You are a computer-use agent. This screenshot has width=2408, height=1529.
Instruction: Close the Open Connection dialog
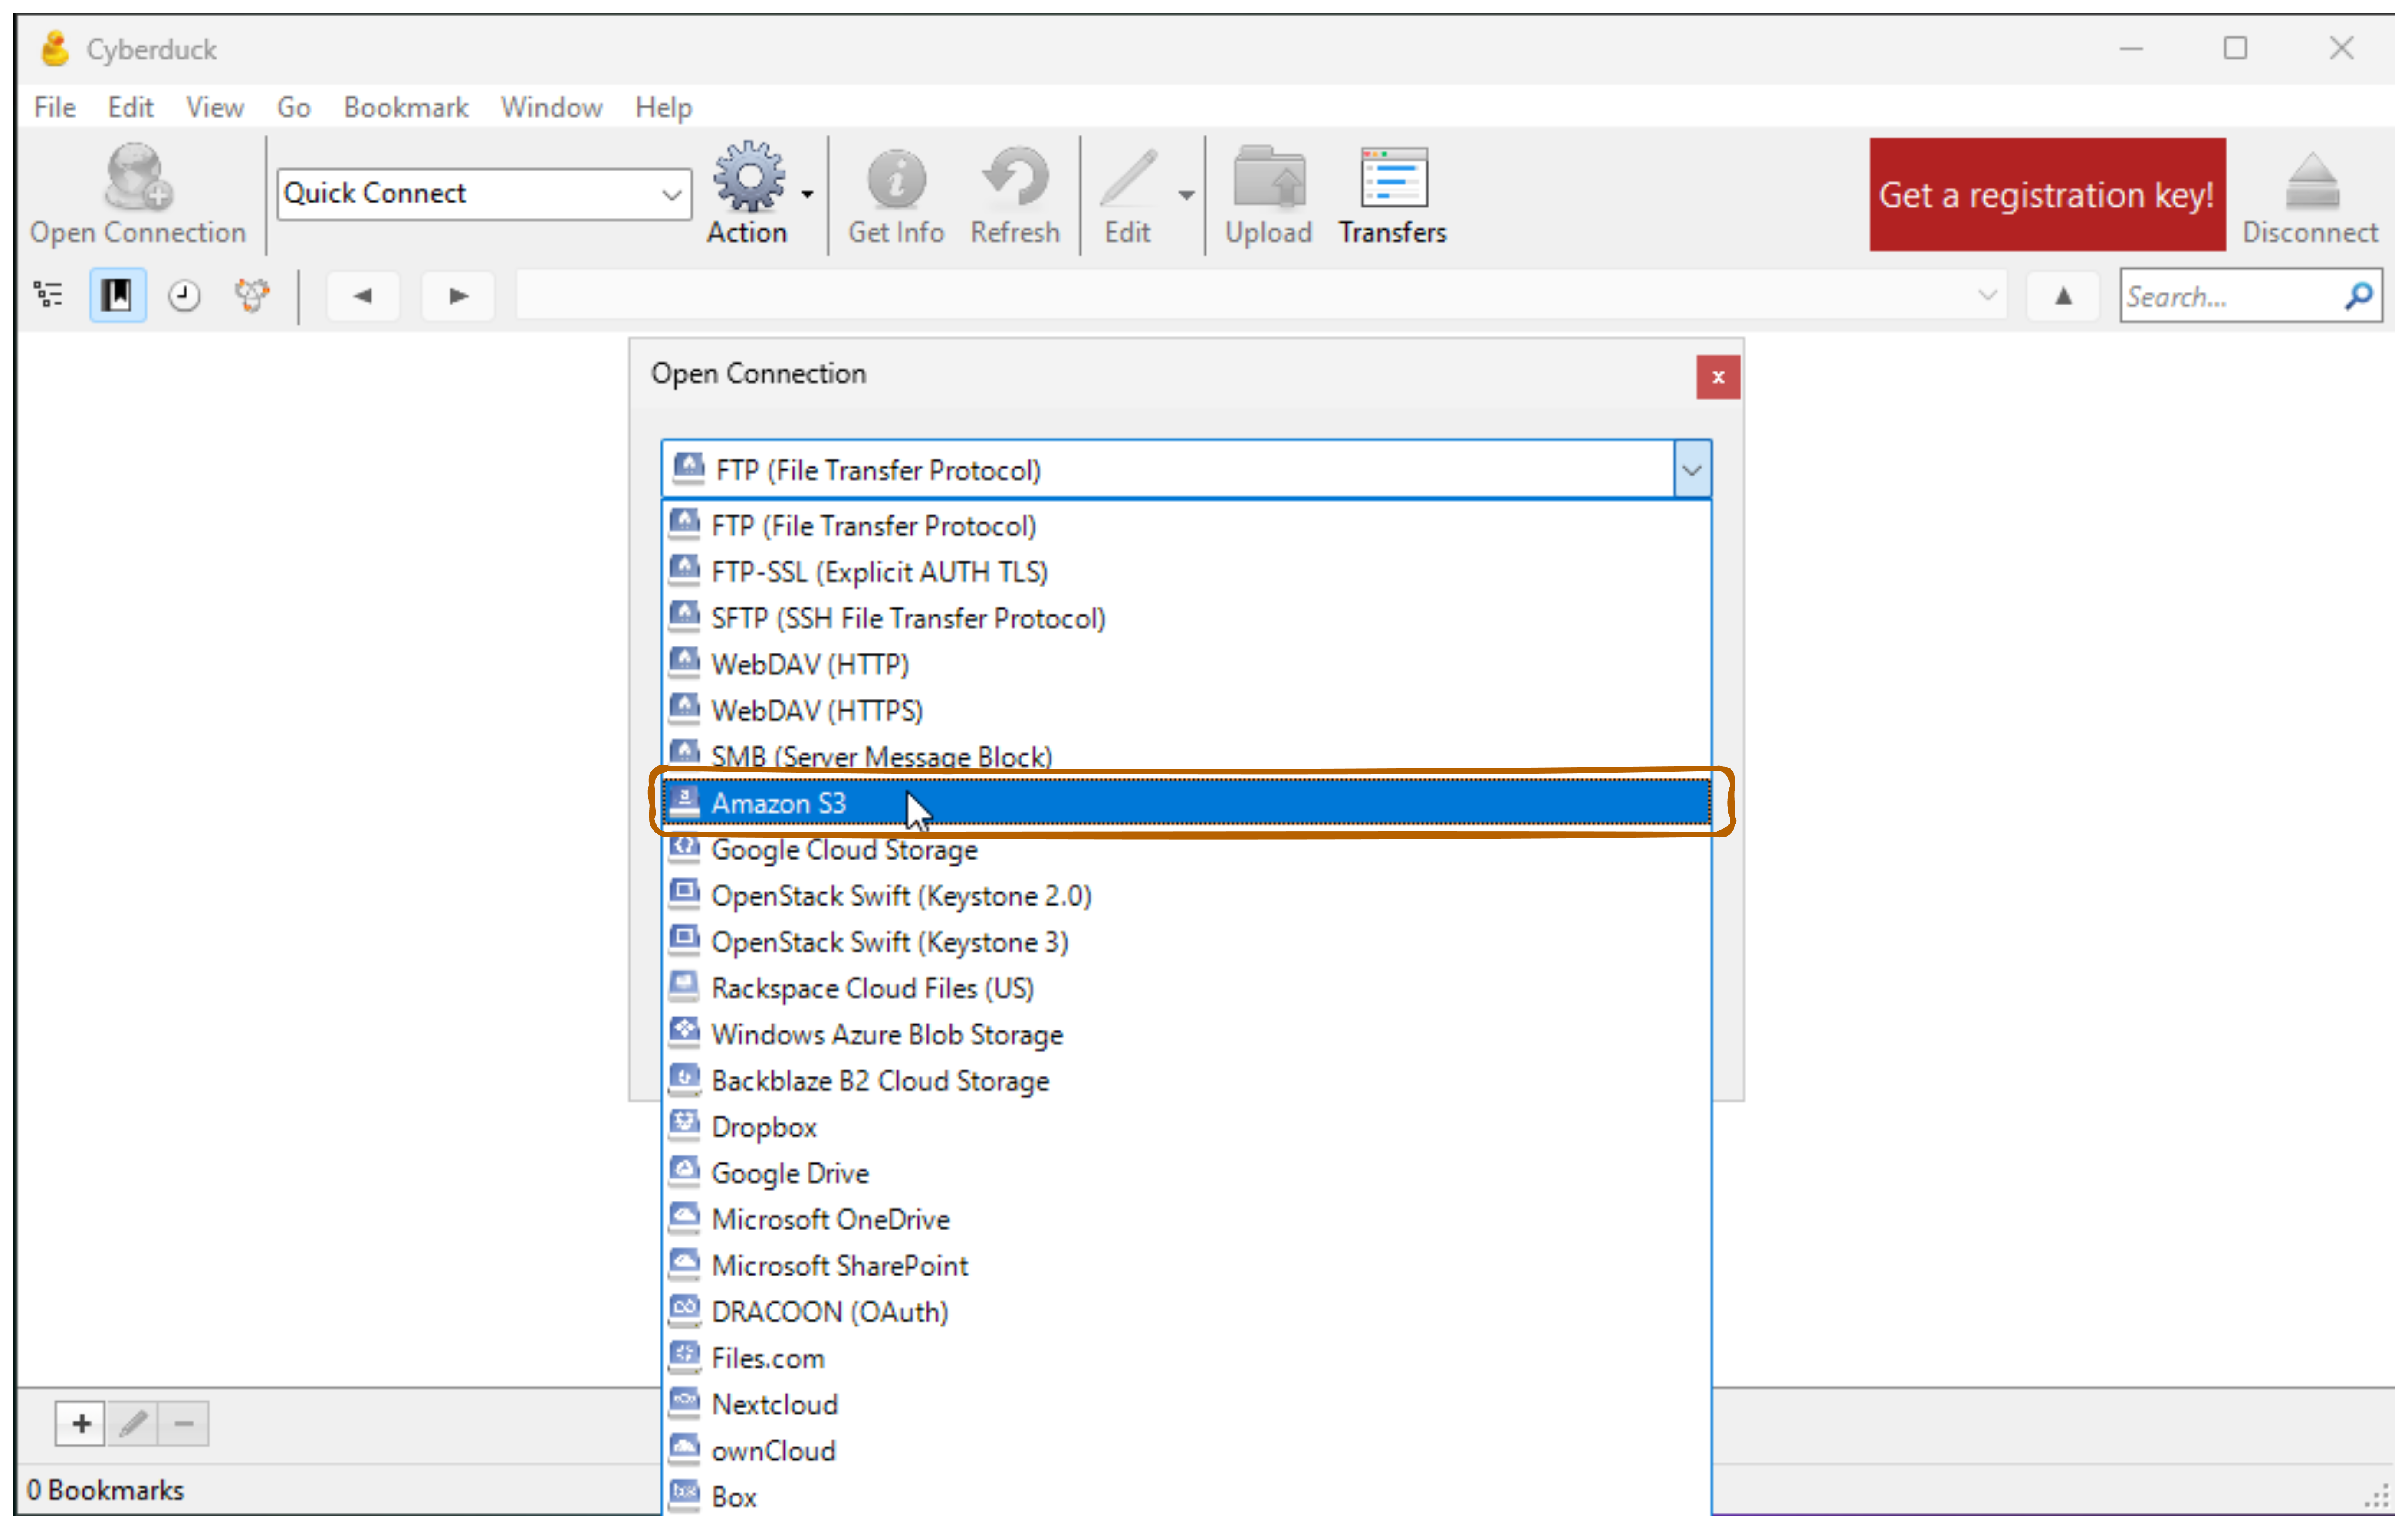1717,377
